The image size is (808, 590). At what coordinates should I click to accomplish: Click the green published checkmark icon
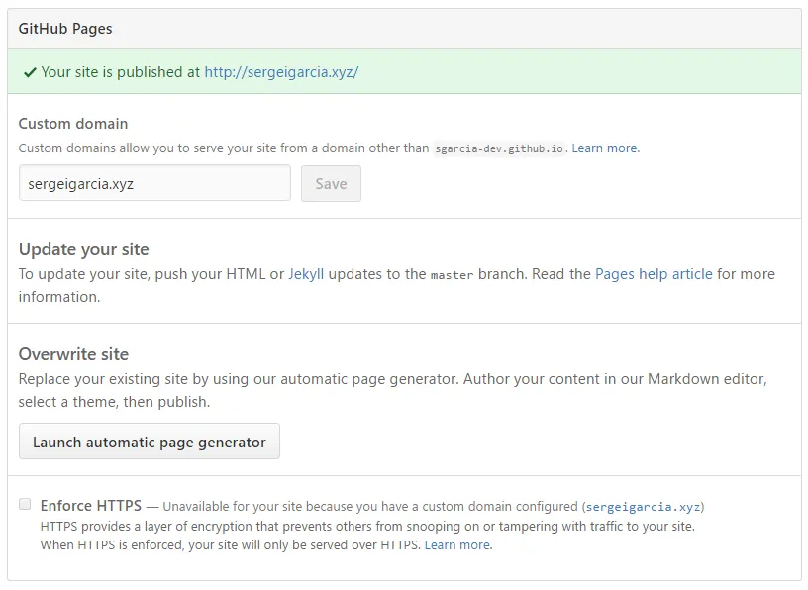pyautogui.click(x=30, y=72)
